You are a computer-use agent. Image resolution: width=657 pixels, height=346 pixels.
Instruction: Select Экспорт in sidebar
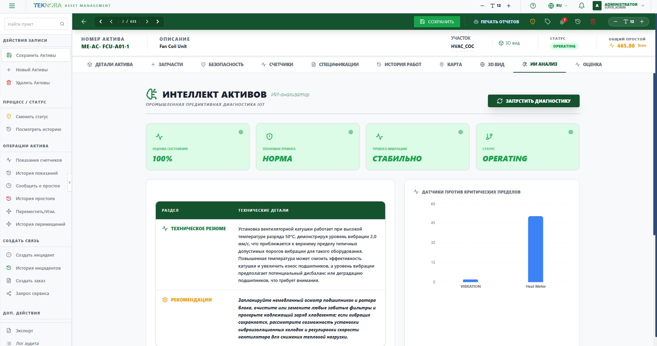pyautogui.click(x=36, y=331)
